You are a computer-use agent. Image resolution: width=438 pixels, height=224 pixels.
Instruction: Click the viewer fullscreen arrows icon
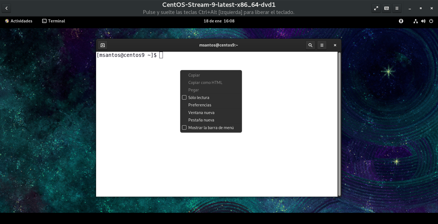376,8
